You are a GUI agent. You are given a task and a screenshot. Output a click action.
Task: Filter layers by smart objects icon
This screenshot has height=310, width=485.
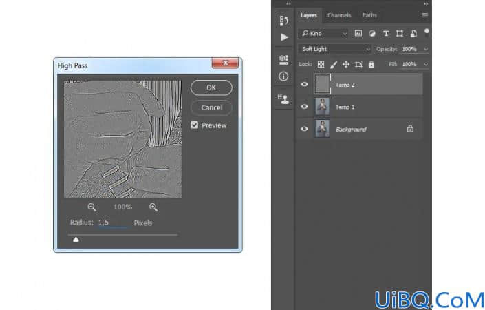(x=413, y=34)
